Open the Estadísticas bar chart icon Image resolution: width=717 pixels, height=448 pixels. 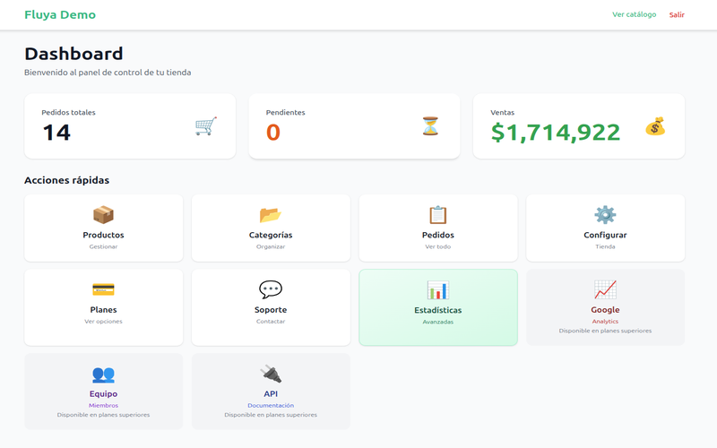coord(437,289)
